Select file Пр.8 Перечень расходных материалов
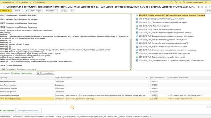Screen dimensions: 211x118 pyautogui.click(x=164, y=54)
